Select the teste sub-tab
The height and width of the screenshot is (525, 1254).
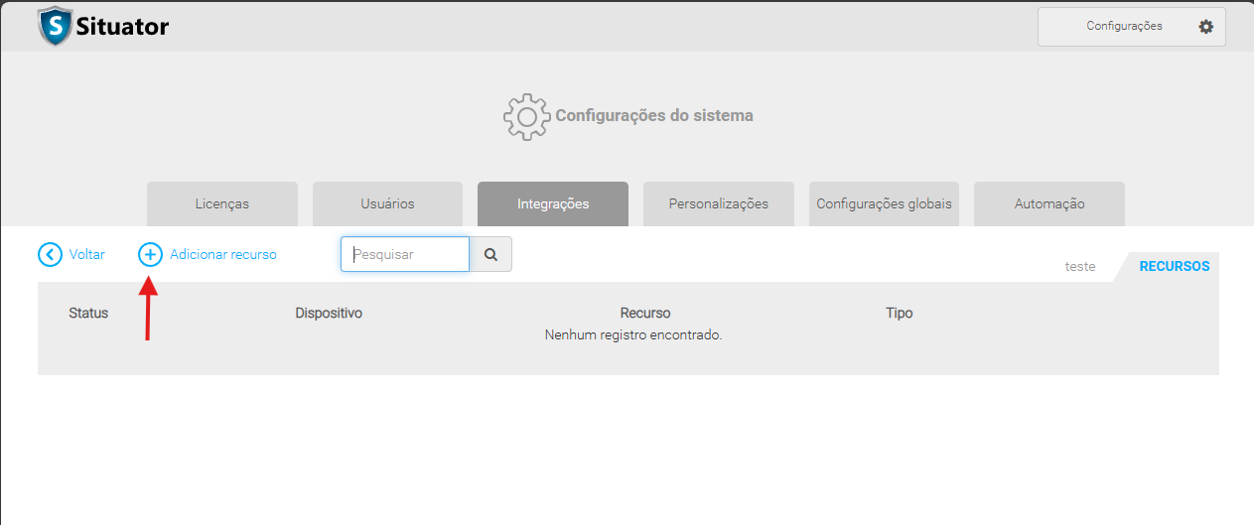point(1079,266)
